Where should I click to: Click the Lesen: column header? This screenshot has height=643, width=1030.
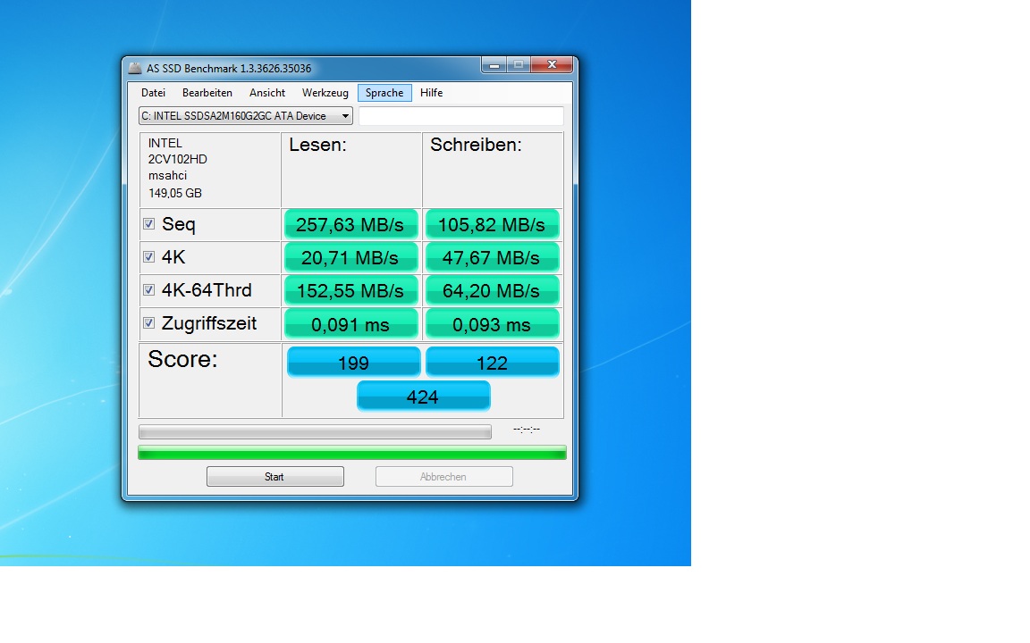pos(318,145)
